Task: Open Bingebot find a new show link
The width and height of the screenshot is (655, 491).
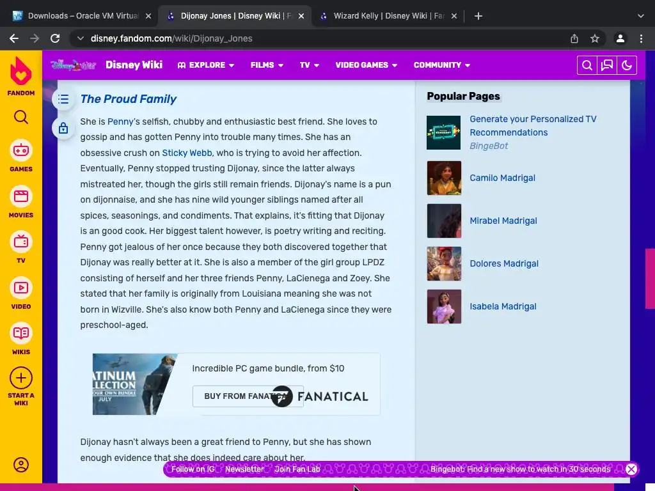Action: [521, 469]
